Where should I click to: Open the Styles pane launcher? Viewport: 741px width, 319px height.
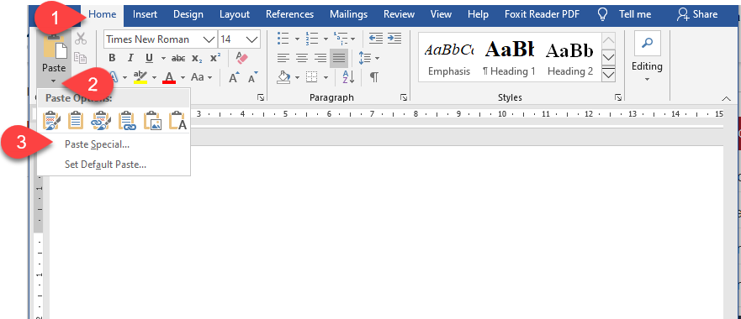click(617, 97)
